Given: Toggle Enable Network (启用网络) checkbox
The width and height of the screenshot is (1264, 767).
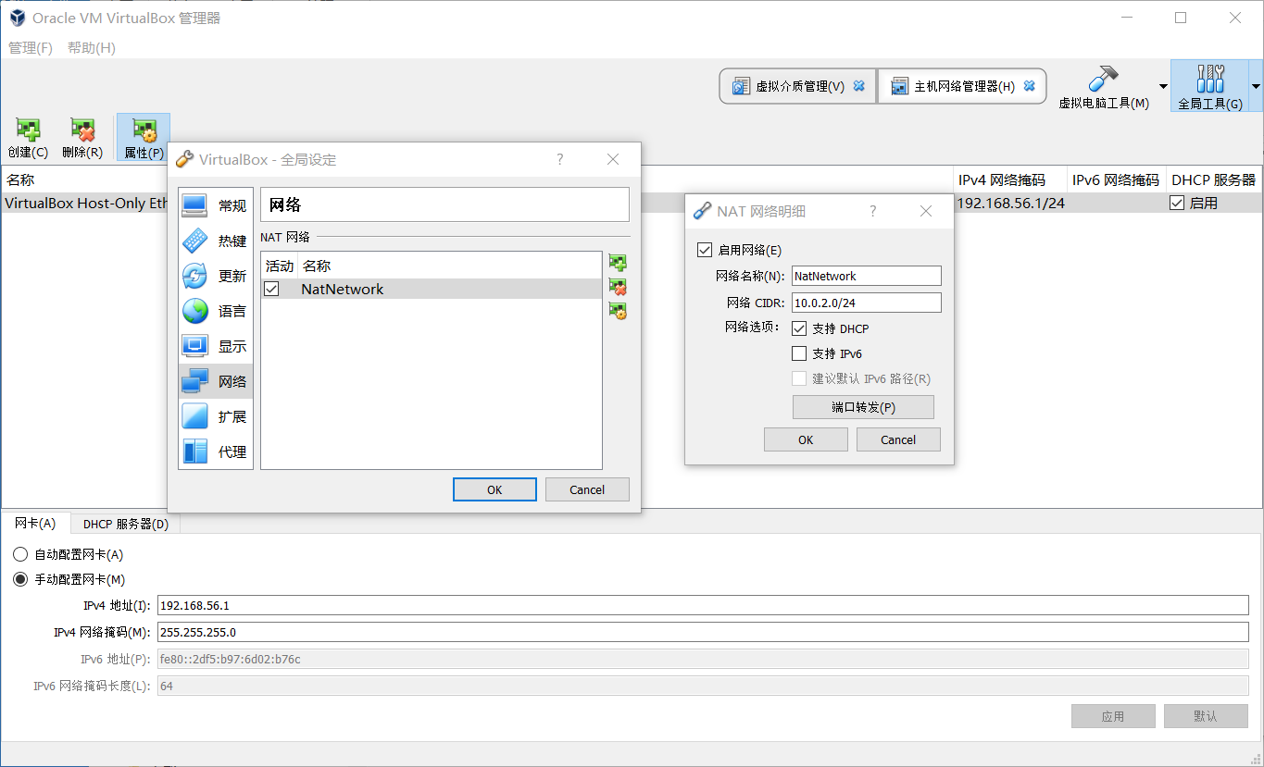Looking at the screenshot, I should pyautogui.click(x=704, y=250).
